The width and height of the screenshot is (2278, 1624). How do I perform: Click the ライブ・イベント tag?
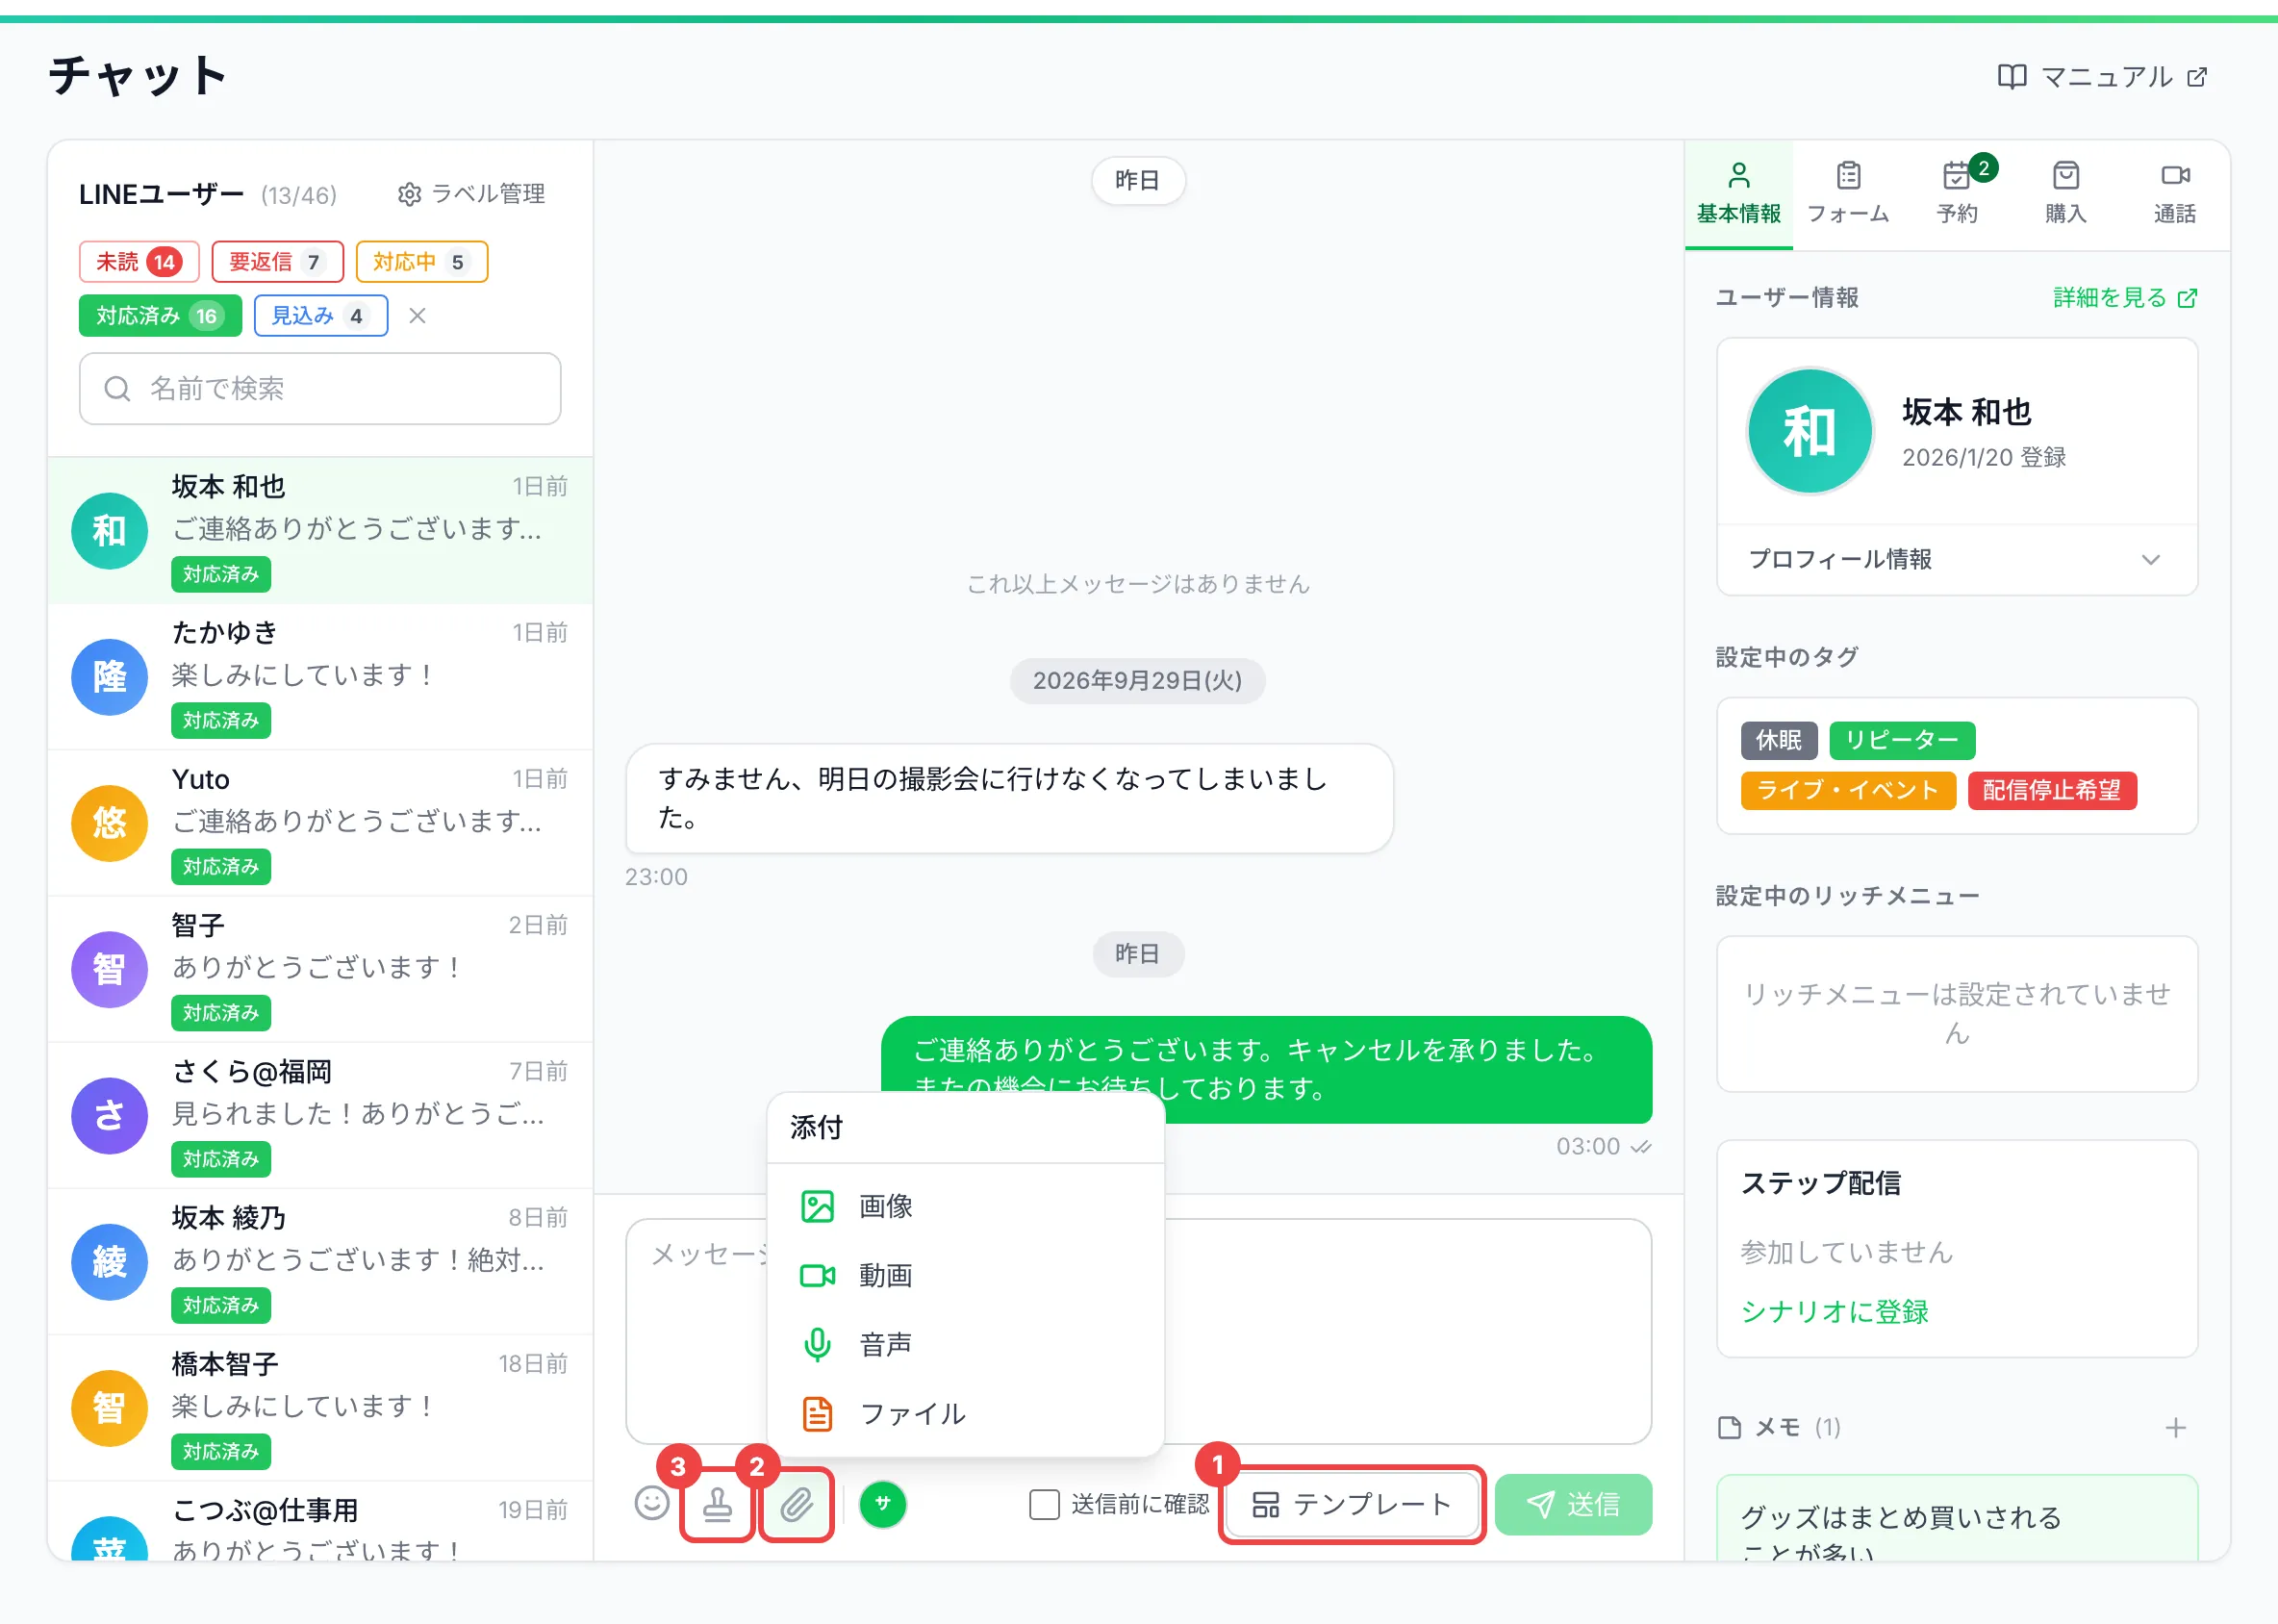click(x=1847, y=790)
